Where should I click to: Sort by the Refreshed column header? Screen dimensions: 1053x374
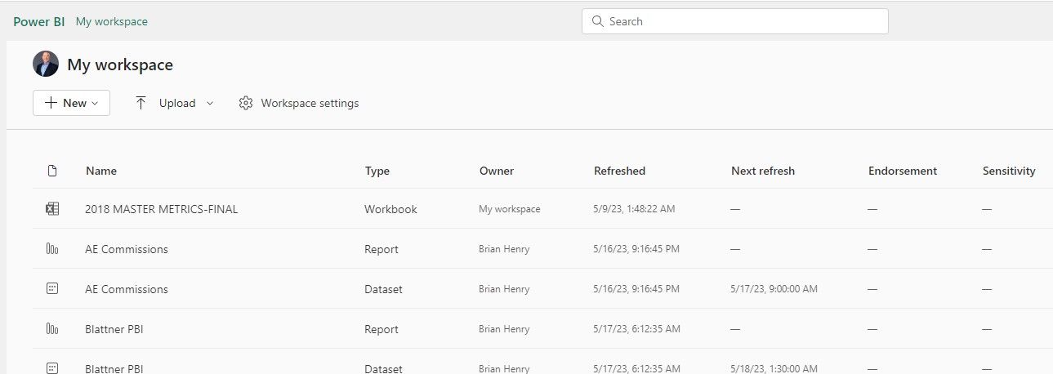[619, 171]
